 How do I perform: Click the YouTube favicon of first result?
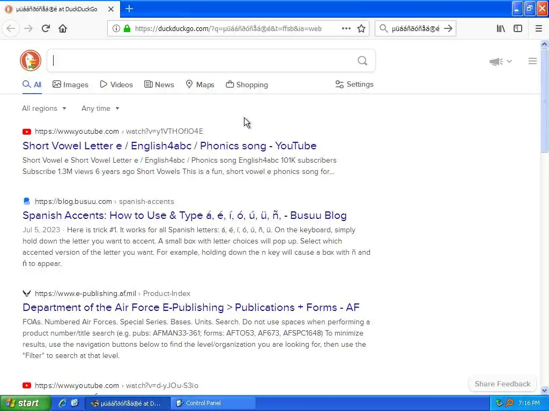(x=27, y=132)
